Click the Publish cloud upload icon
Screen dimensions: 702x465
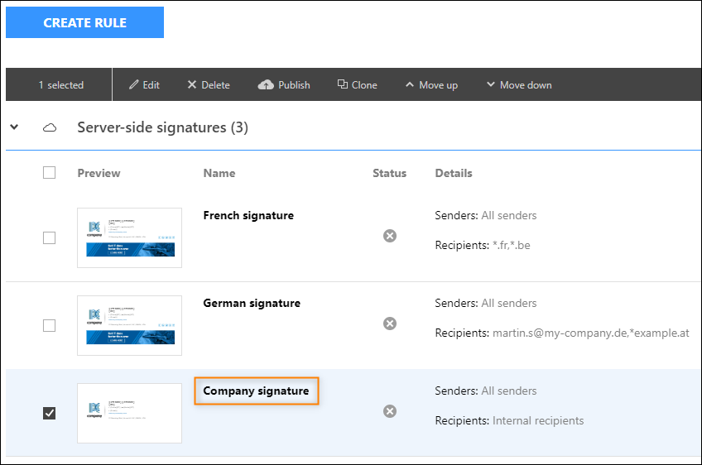266,84
